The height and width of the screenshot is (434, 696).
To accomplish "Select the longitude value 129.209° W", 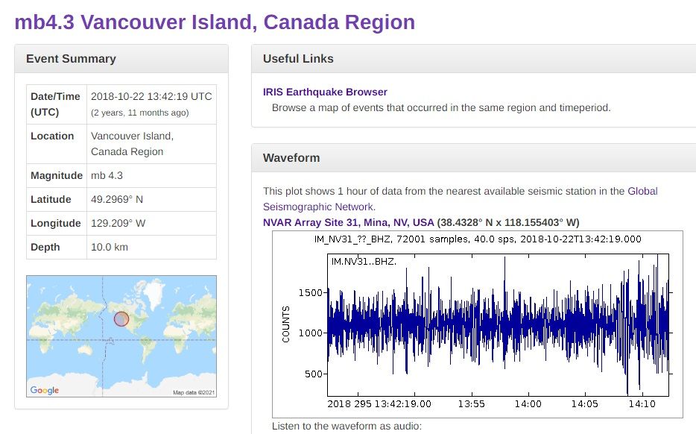I will point(118,224).
